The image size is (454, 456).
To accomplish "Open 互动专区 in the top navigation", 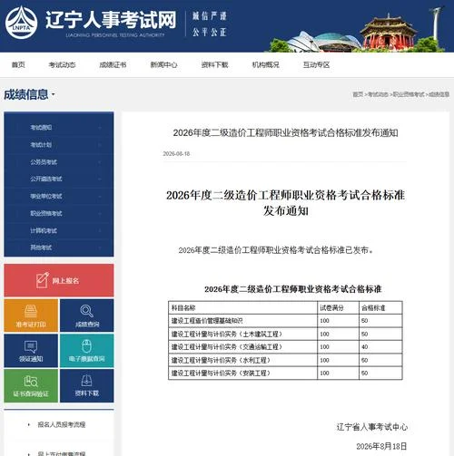I will click(316, 64).
